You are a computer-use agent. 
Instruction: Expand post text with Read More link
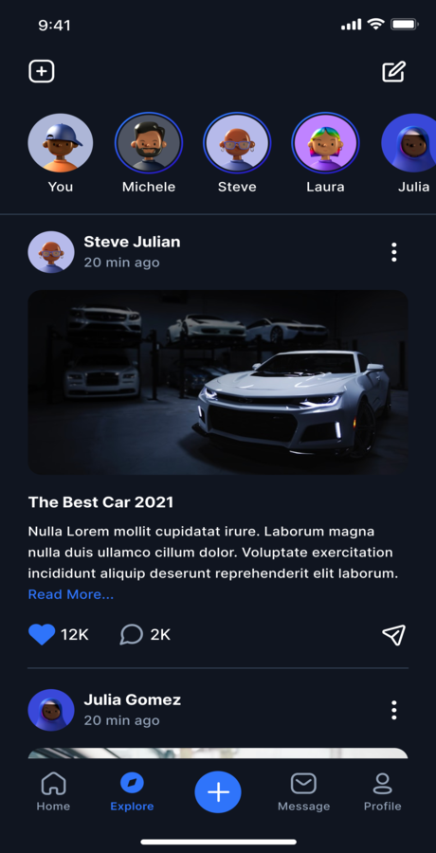(x=71, y=594)
